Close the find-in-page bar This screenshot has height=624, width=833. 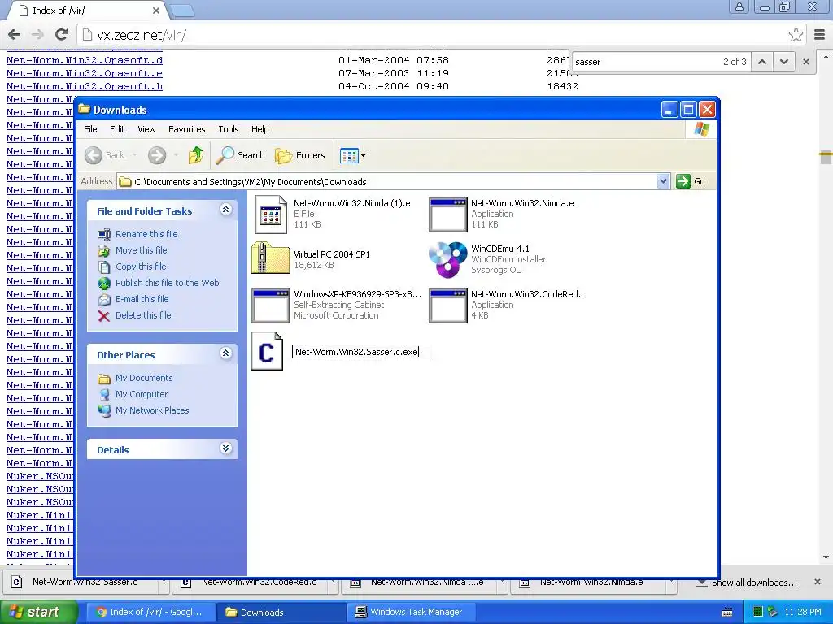[x=806, y=62]
